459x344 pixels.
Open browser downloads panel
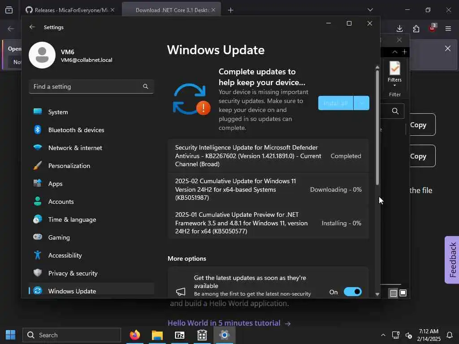point(399,29)
